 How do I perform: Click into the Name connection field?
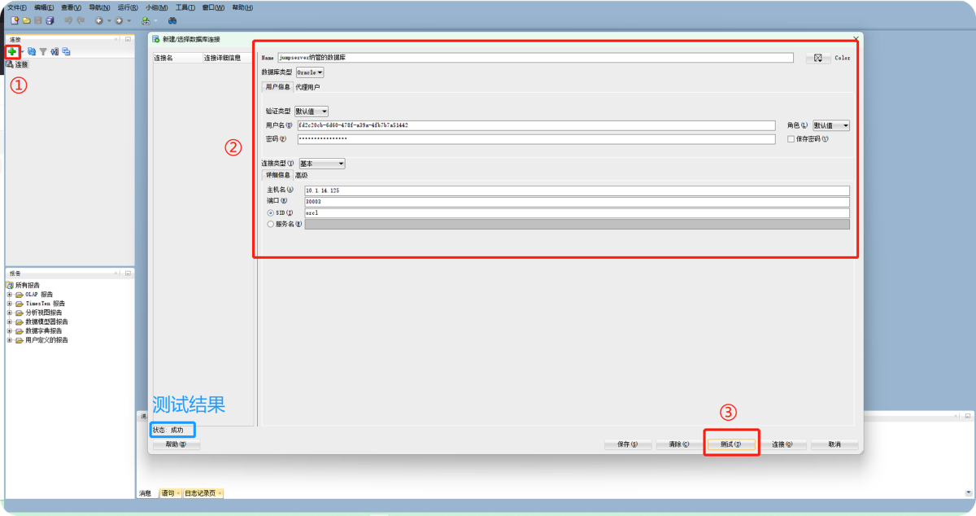coord(534,58)
